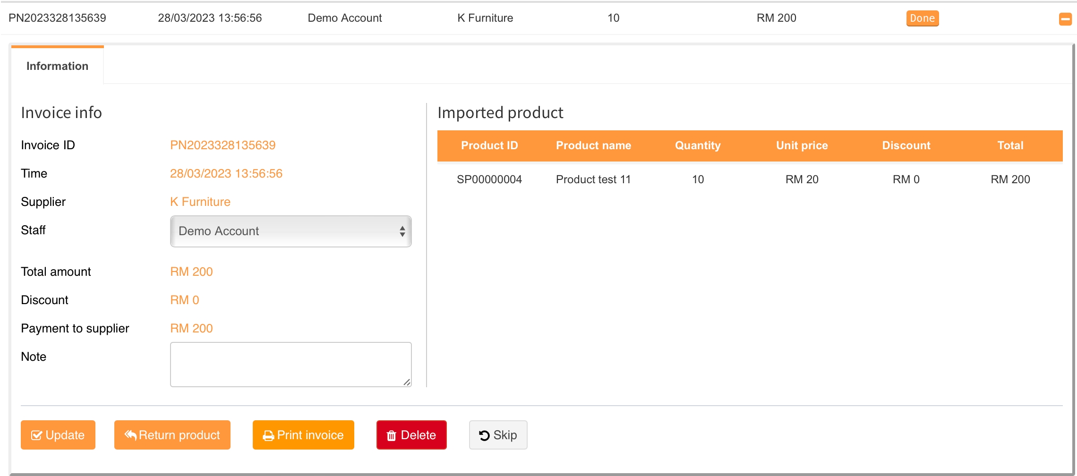Grab the Note textarea resize handle
The image size is (1077, 476).
pyautogui.click(x=407, y=382)
